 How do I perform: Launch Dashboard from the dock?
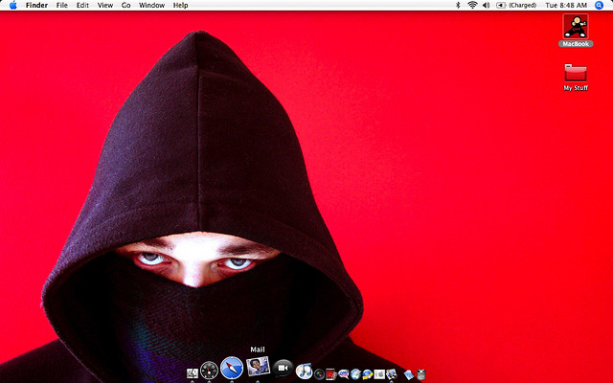pyautogui.click(x=209, y=370)
